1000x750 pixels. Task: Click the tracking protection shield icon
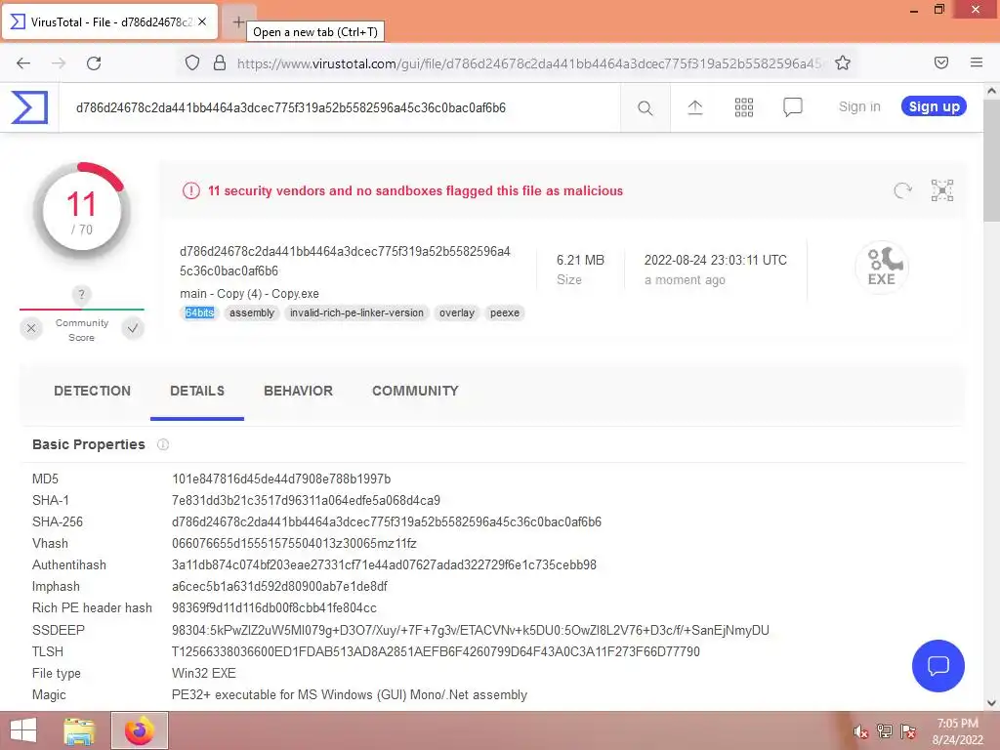[x=192, y=62]
